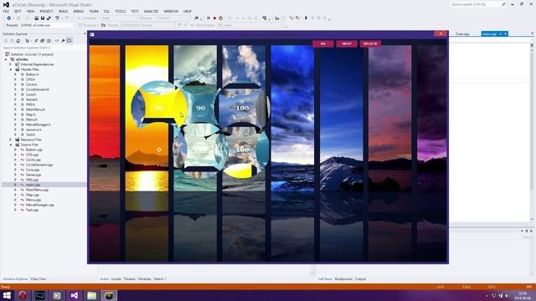Click the HELP button in game window
The width and height of the screenshot is (536, 301).
pyautogui.click(x=347, y=43)
